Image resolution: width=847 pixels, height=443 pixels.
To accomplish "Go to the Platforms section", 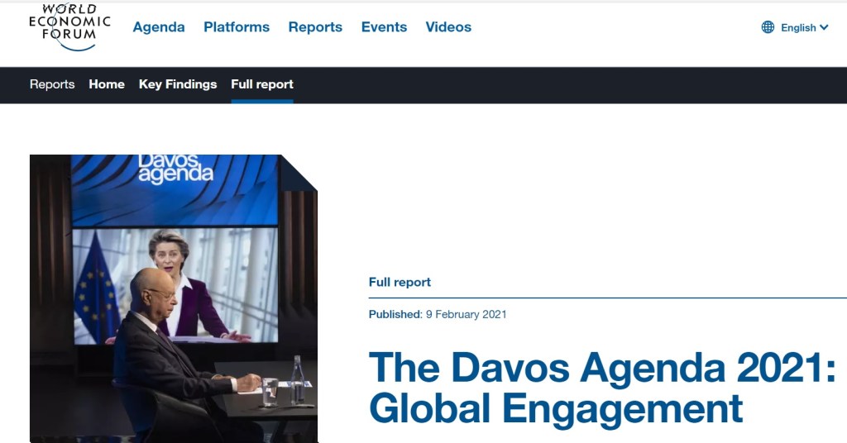I will [237, 27].
